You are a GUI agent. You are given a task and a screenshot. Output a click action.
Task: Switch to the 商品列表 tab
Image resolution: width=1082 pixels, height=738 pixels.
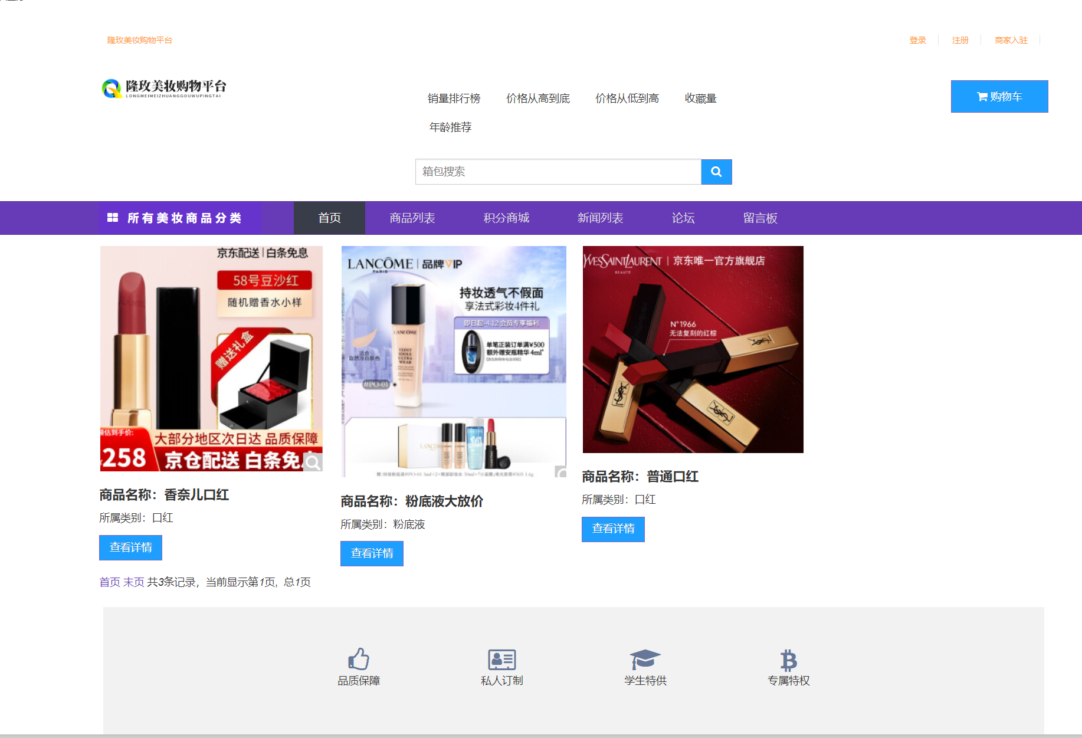click(x=413, y=218)
